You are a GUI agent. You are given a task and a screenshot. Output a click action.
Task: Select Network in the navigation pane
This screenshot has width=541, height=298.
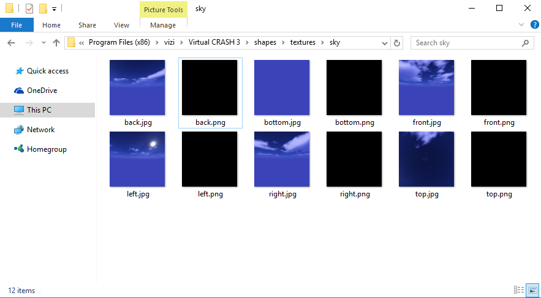34,130
